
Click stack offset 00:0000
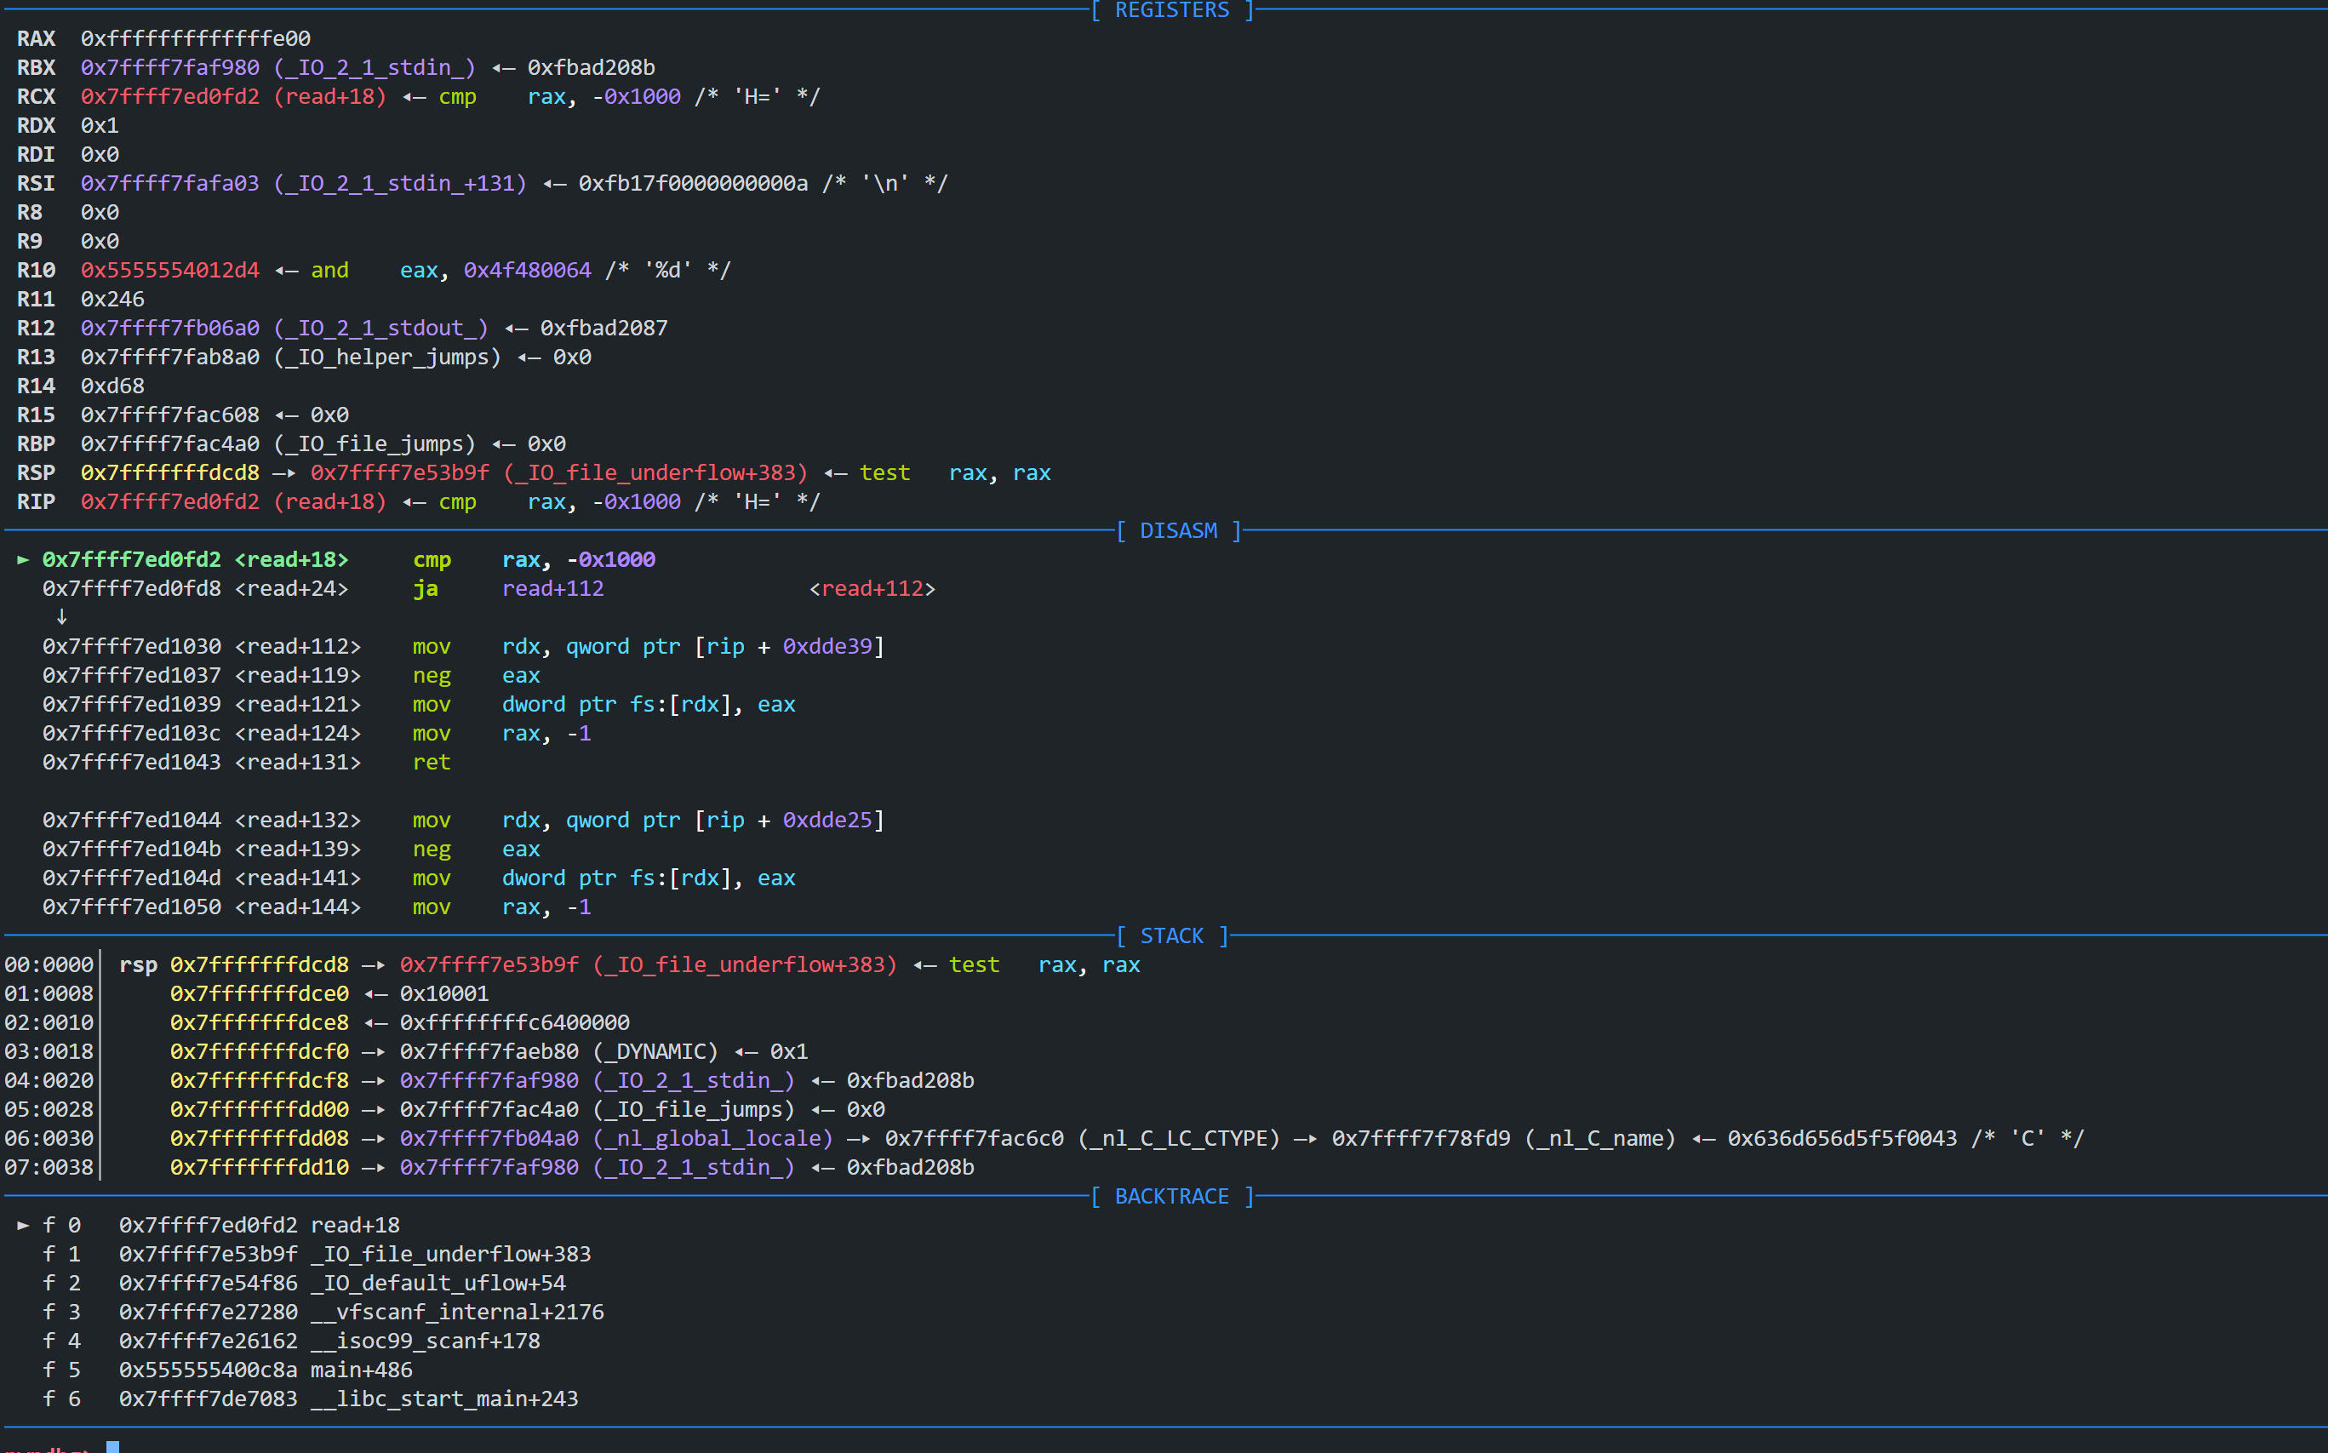[x=49, y=964]
